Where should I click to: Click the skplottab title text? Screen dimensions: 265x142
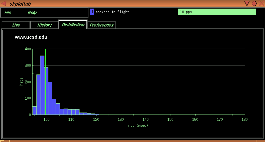[x=20, y=4]
